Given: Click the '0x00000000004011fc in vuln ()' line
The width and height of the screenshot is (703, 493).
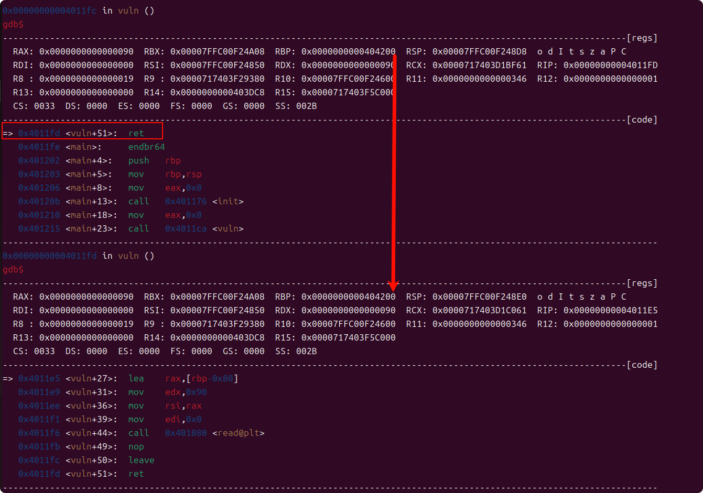Looking at the screenshot, I should [x=79, y=10].
